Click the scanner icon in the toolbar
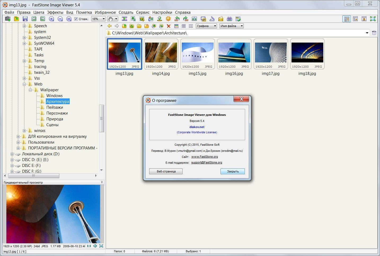 (212, 19)
